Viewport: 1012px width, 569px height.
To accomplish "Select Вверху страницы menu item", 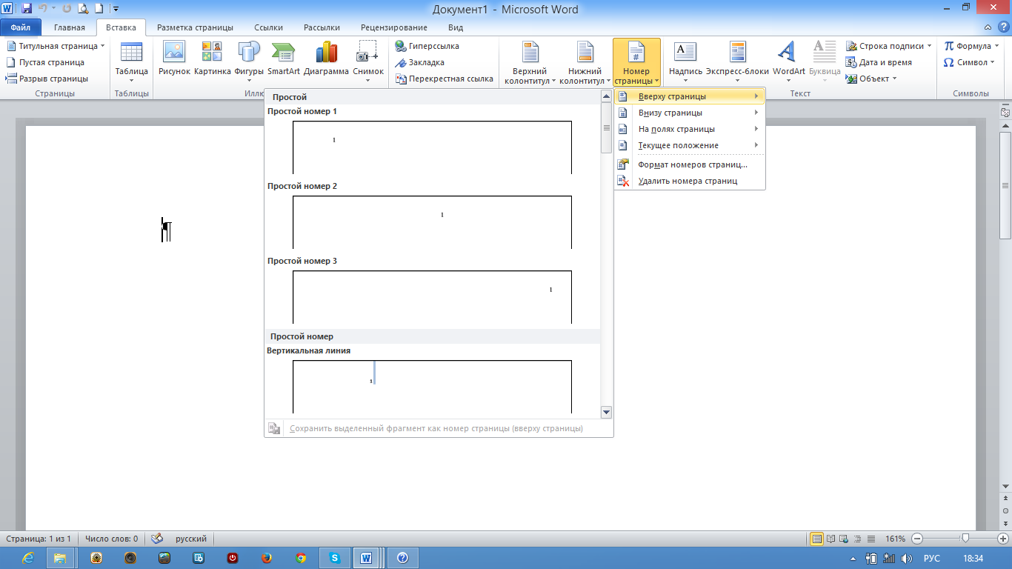I will point(690,96).
